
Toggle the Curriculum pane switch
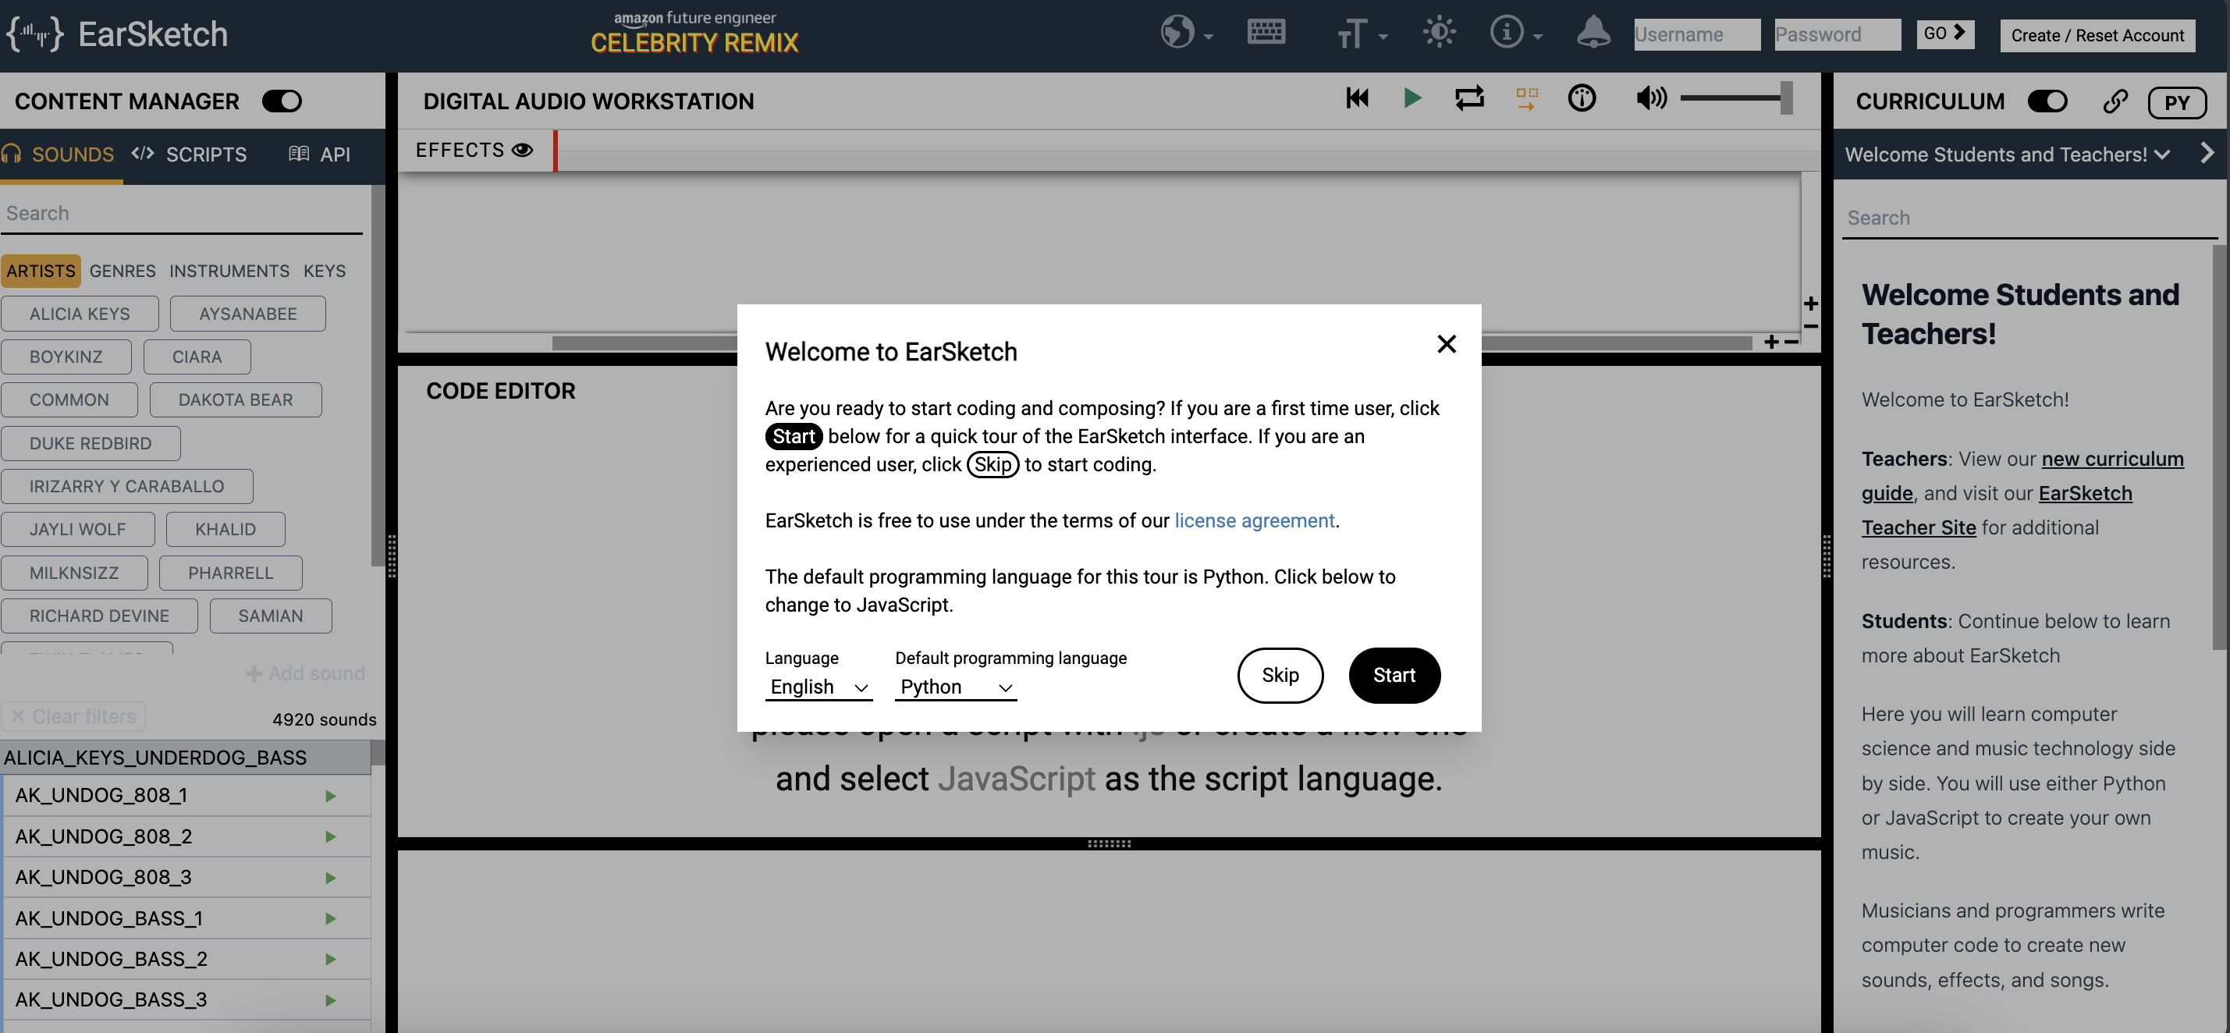coord(2047,101)
